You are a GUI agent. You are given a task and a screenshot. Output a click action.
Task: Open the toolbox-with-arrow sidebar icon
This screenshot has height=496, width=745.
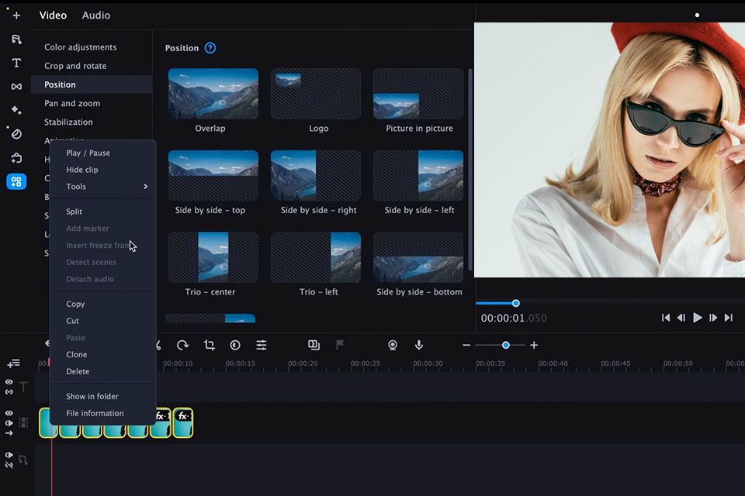pos(16,157)
